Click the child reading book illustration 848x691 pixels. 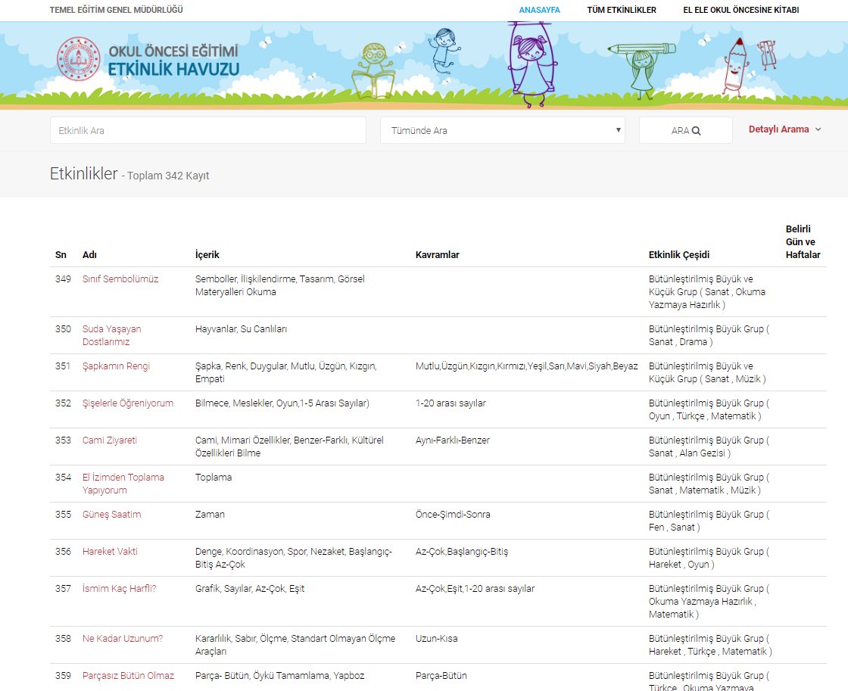coord(374,70)
